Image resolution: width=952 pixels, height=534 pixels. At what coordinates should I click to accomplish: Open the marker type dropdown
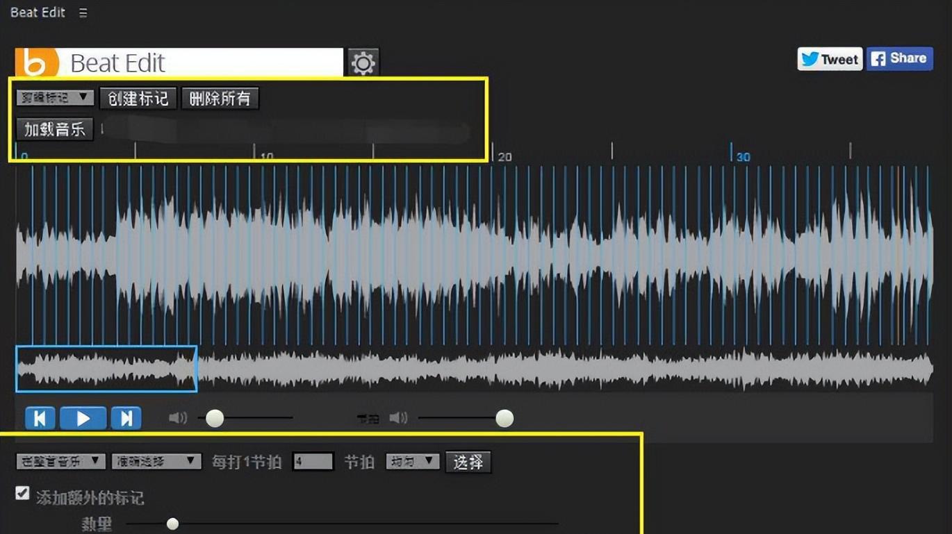(55, 98)
